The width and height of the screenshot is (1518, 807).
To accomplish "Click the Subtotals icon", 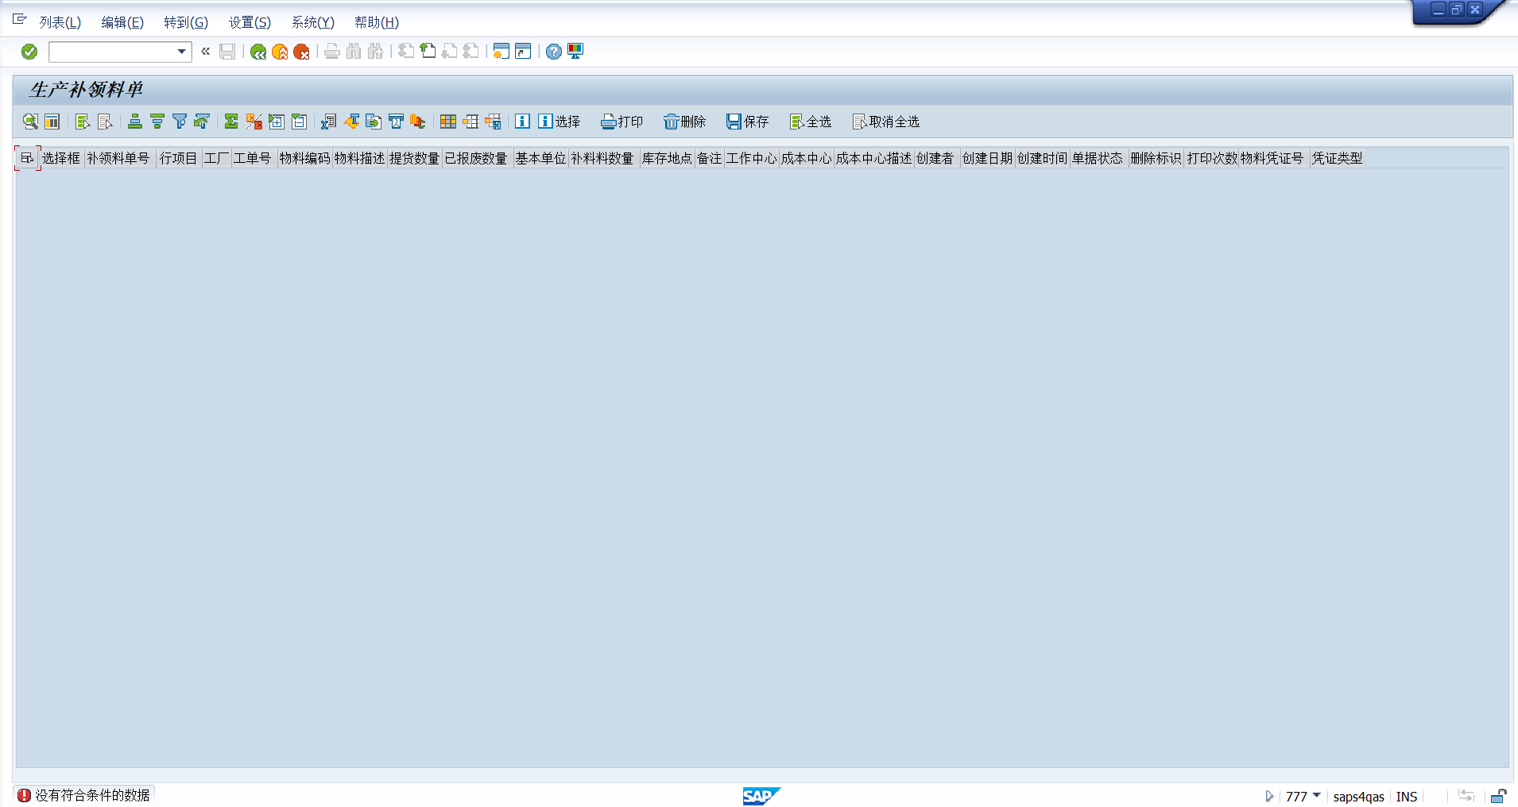I will pyautogui.click(x=254, y=122).
